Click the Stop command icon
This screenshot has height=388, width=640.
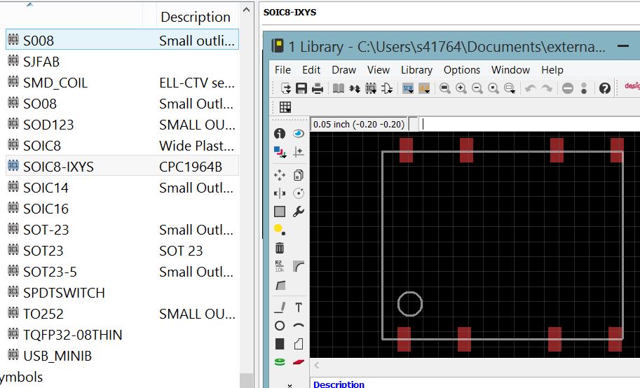click(x=567, y=88)
